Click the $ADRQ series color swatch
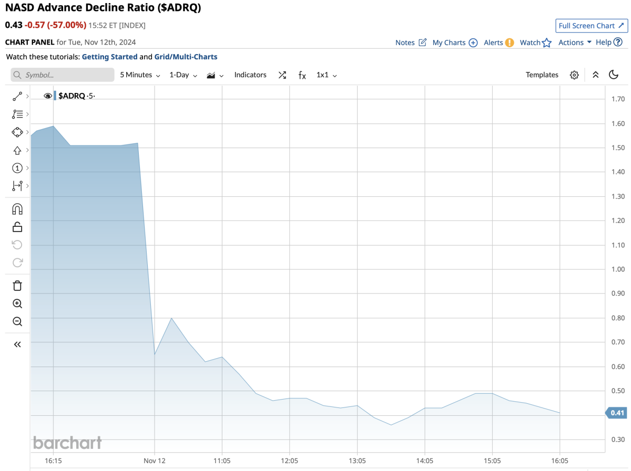 point(55,96)
